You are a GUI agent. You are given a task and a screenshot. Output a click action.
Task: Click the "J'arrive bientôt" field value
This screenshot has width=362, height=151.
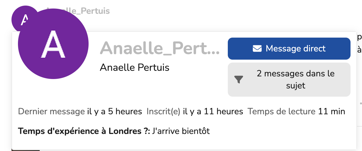(181, 131)
